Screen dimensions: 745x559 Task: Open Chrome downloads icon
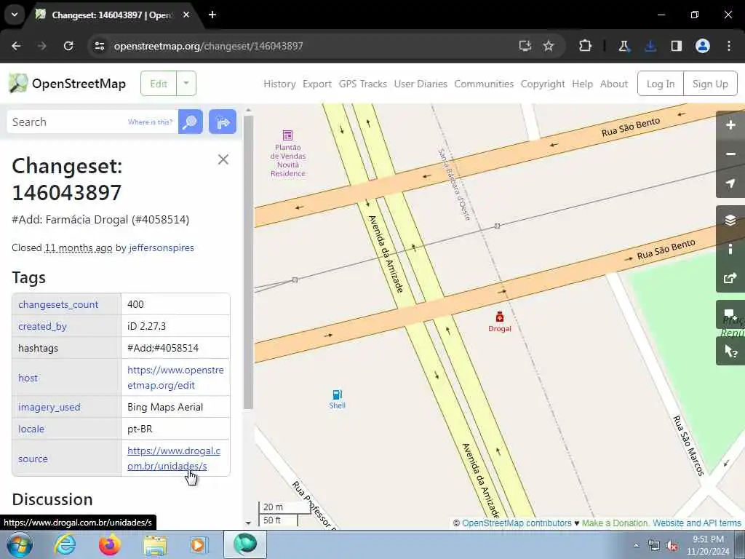pos(650,46)
